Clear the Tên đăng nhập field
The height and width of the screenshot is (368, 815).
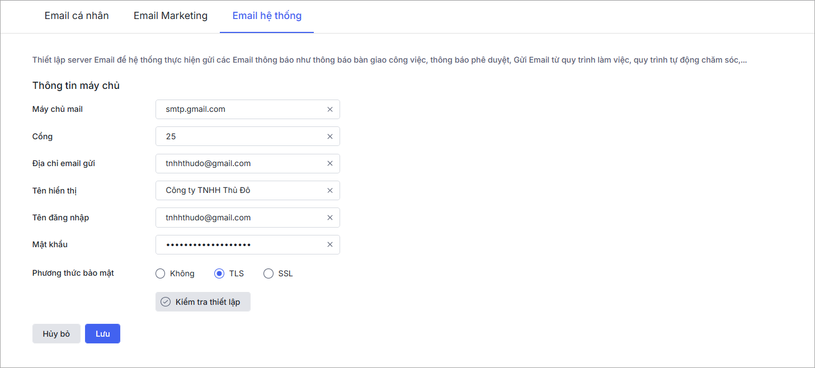point(330,218)
